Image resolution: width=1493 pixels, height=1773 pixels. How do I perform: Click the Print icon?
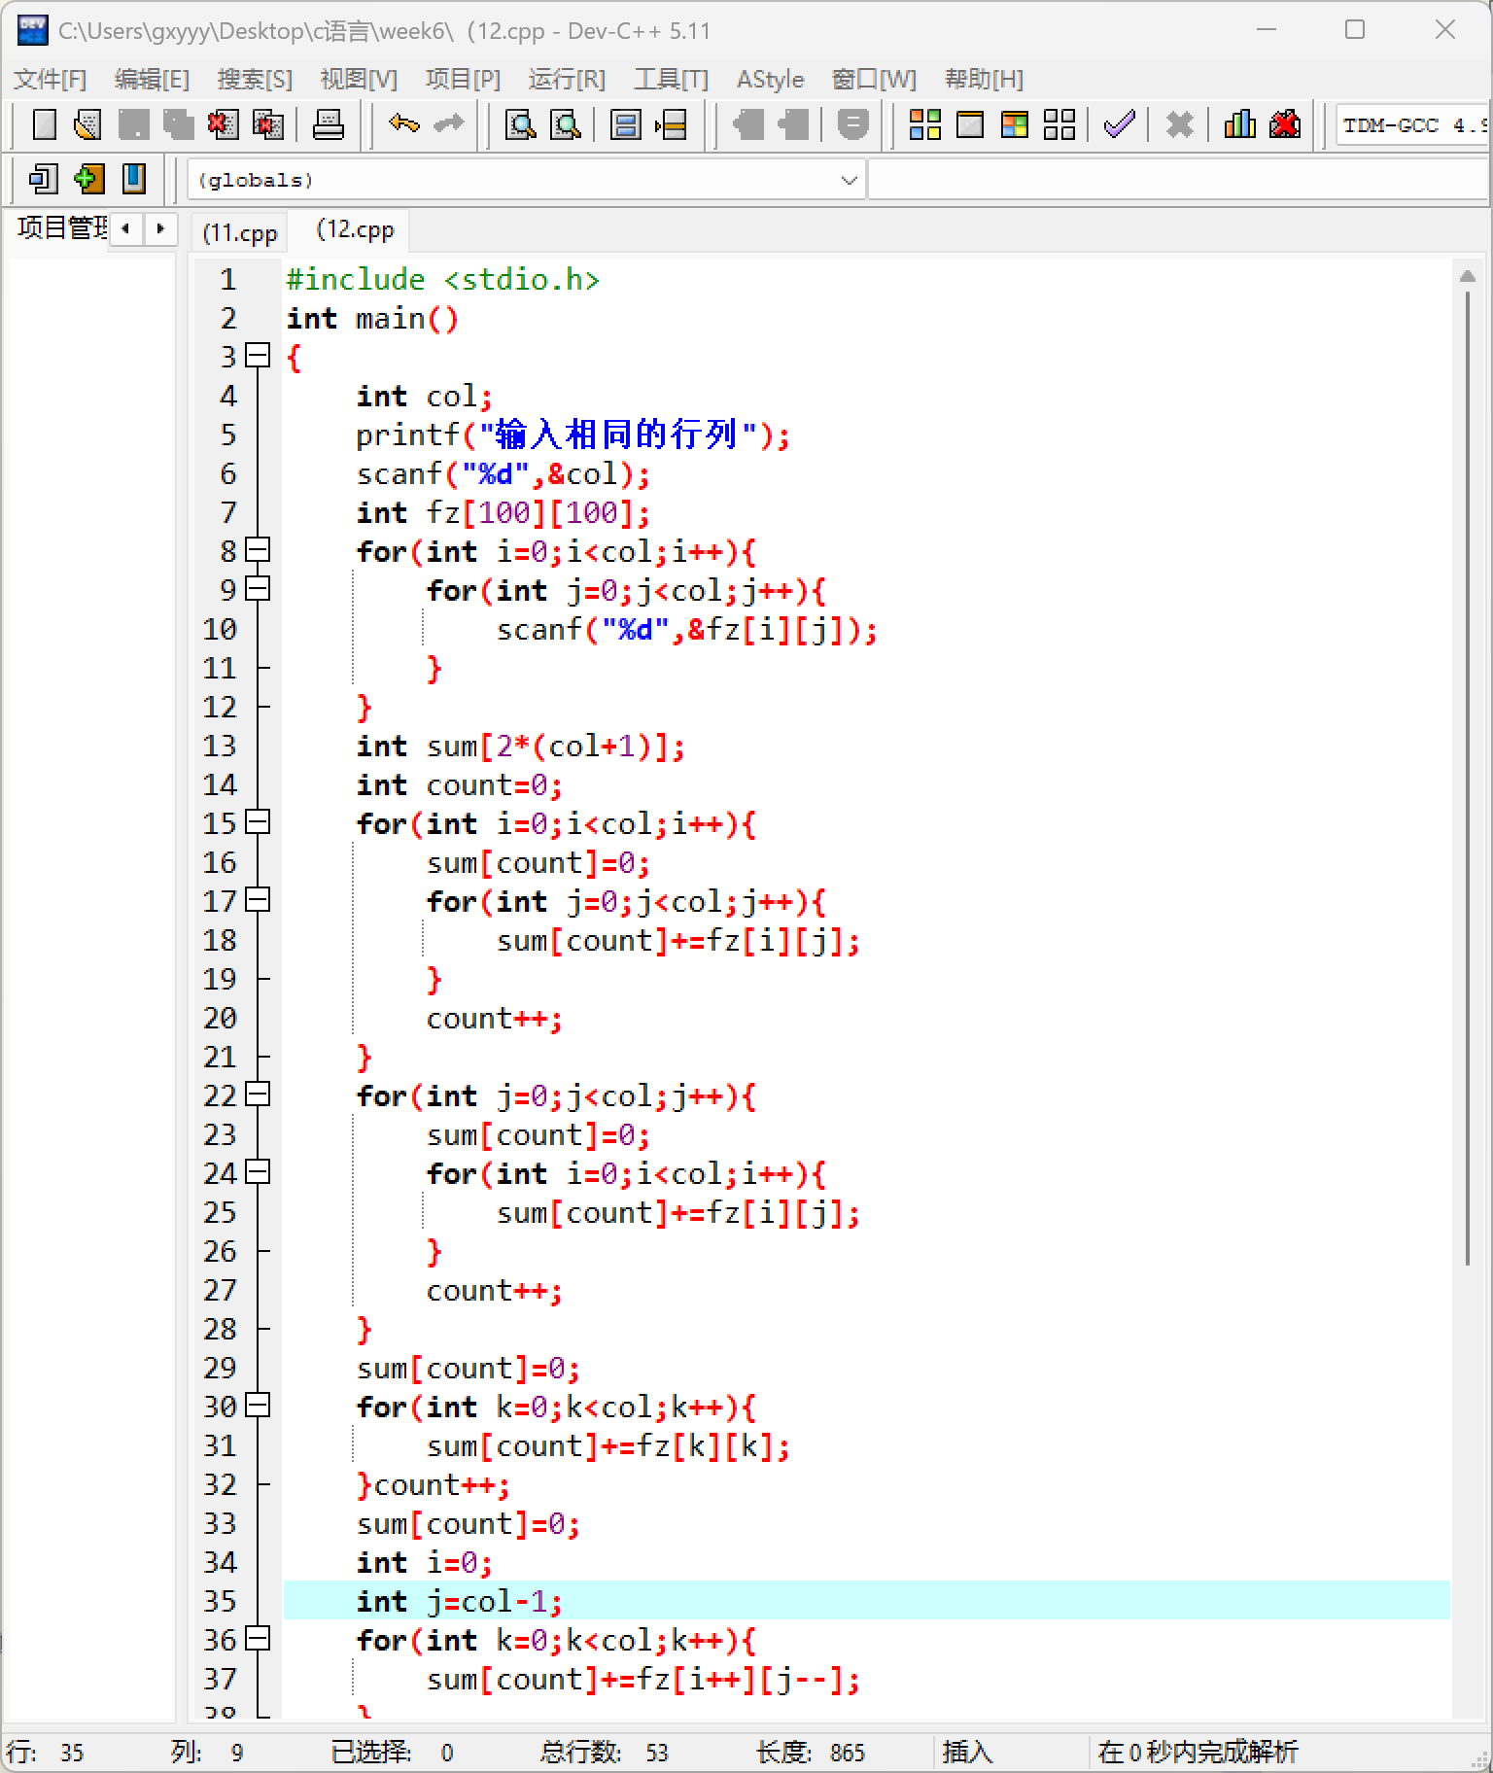coord(329,124)
